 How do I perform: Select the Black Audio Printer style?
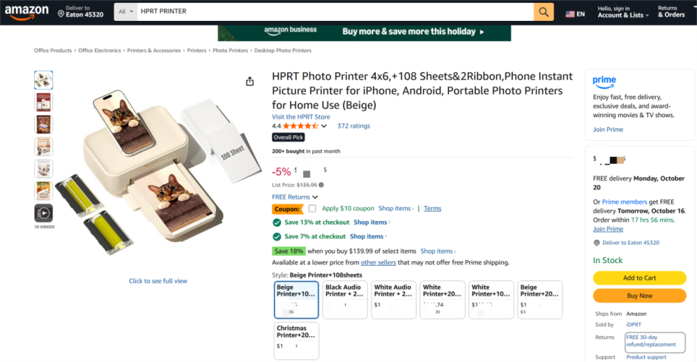[x=344, y=299]
